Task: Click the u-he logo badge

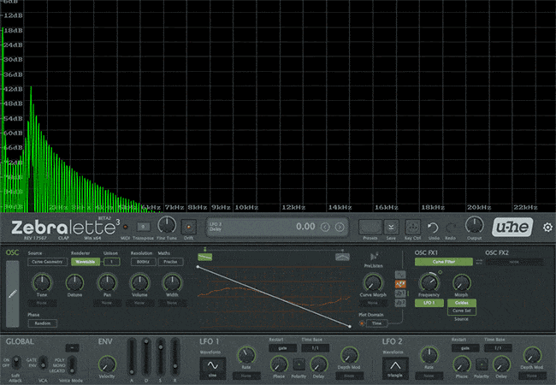Action: [x=512, y=227]
